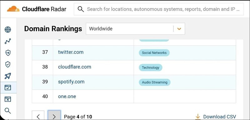Click the Cloudflare cloud logo
The width and height of the screenshot is (250, 120).
point(13,9)
